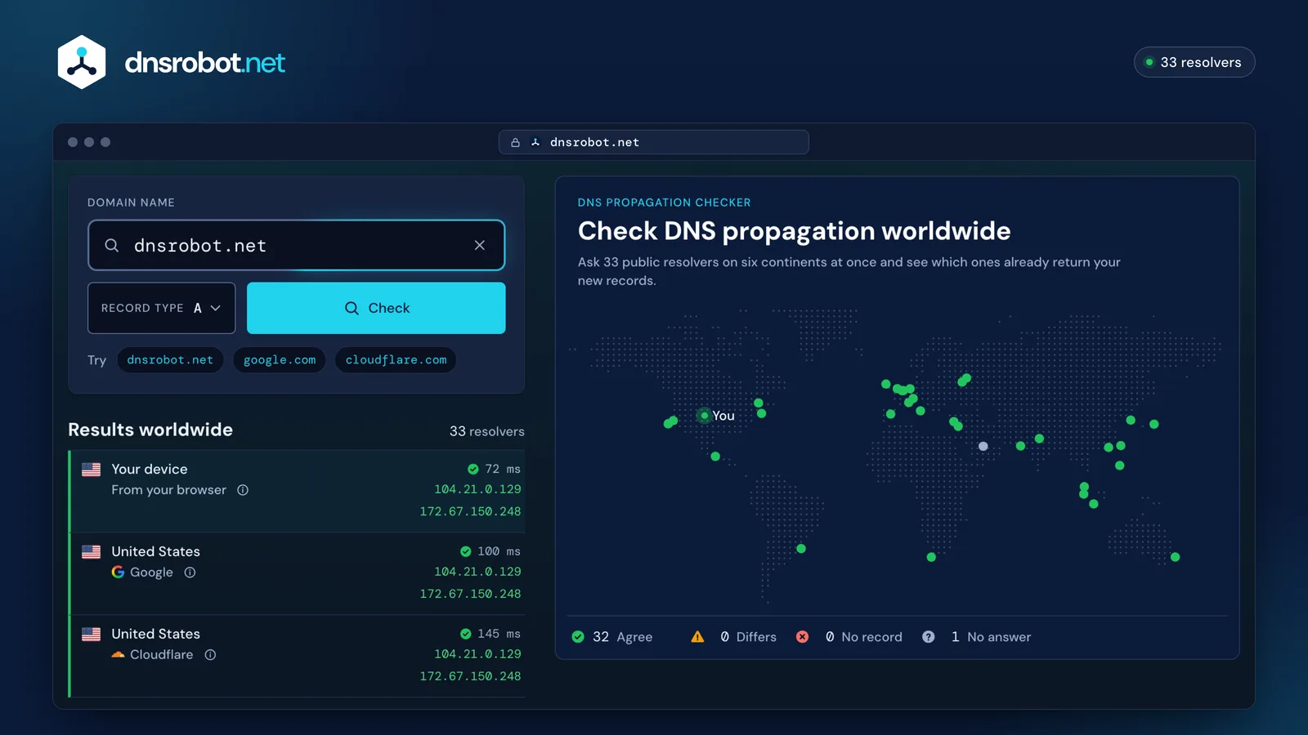Select the 145 ms Cloudflare latency
The image size is (1308, 735).
[499, 634]
